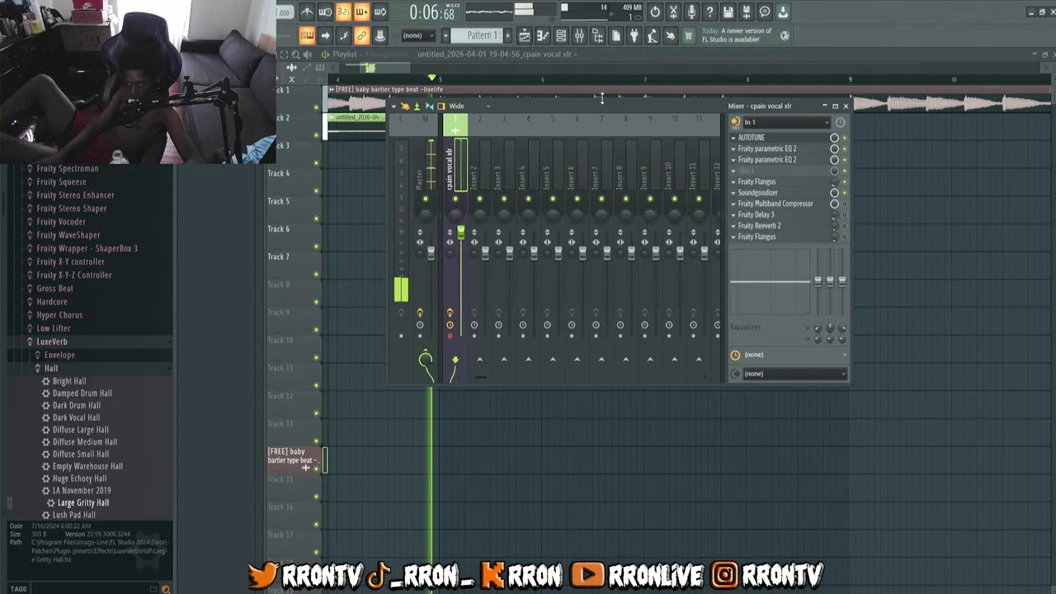The height and width of the screenshot is (594, 1056).
Task: Select Huge Echoey Hall preset
Action: [x=79, y=478]
